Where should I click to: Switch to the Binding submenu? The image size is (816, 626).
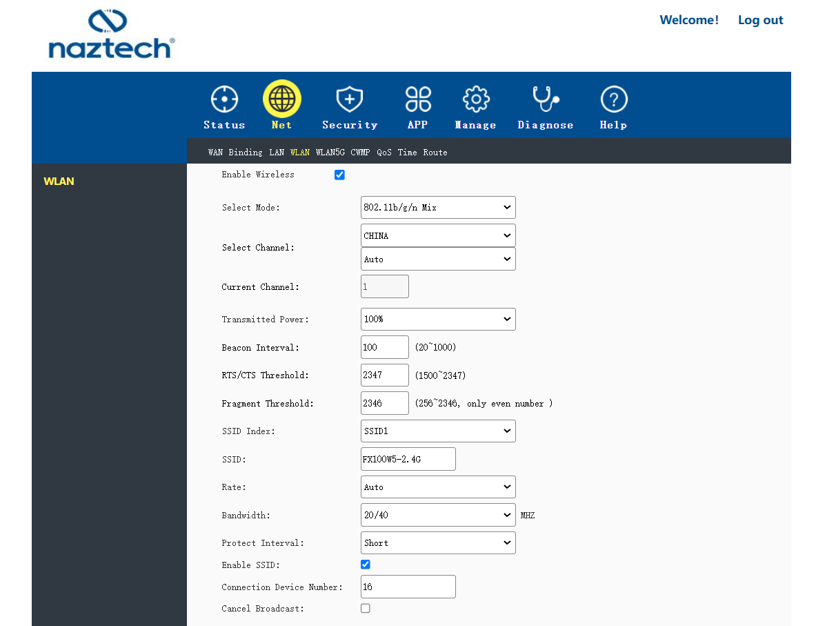[246, 153]
